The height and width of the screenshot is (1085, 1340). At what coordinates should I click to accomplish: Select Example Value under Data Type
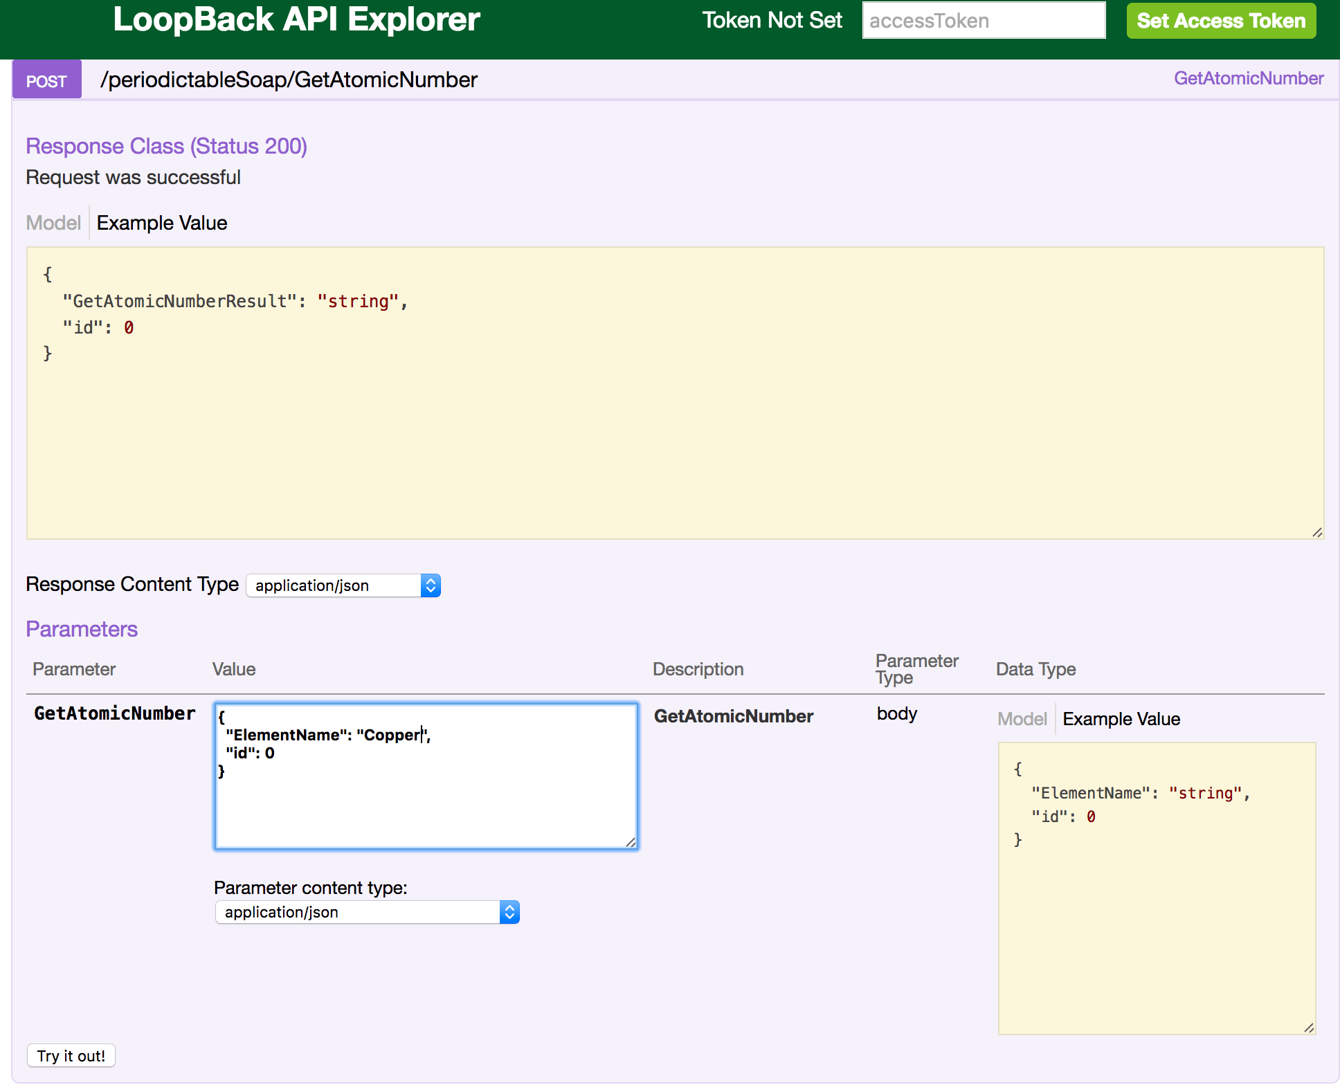tap(1121, 719)
